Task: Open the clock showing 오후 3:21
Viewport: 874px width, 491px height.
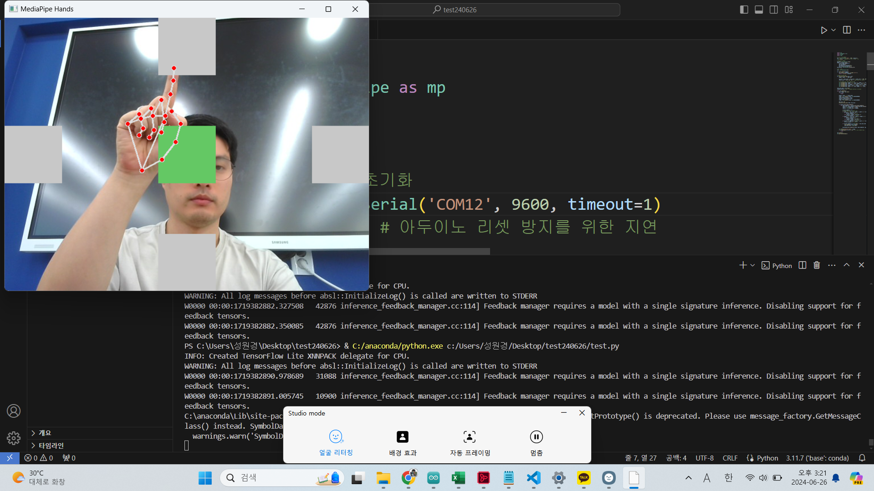Action: [x=809, y=478]
